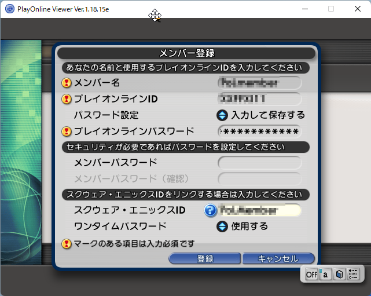This screenshot has width=371, height=296.
Task: Click the プレイオンラインID input field
Action: [259, 98]
